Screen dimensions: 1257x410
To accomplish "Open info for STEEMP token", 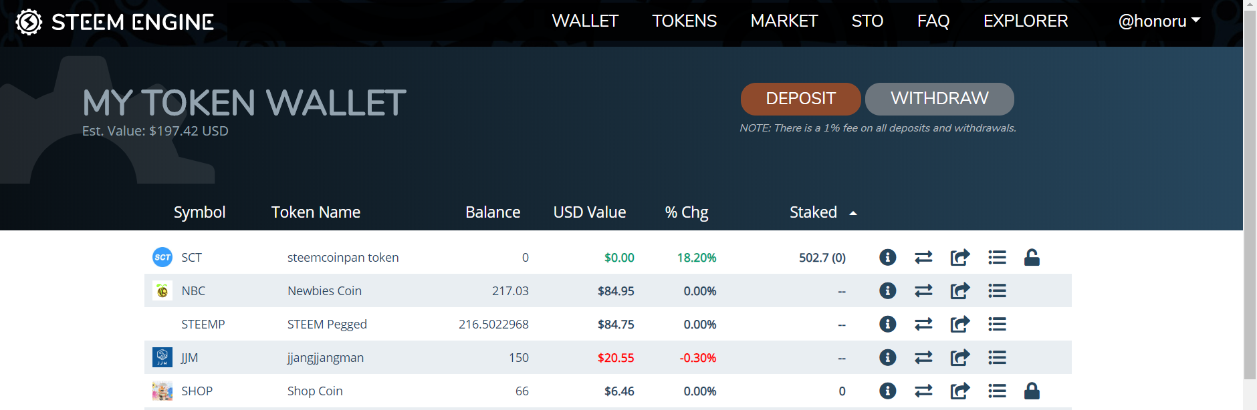I will pos(887,324).
